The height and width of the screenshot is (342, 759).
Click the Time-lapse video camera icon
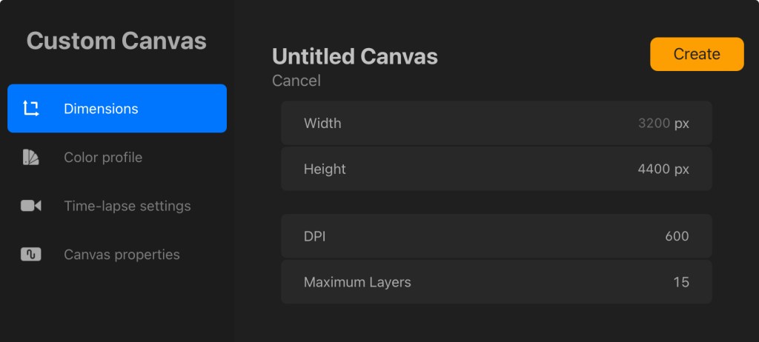click(30, 206)
